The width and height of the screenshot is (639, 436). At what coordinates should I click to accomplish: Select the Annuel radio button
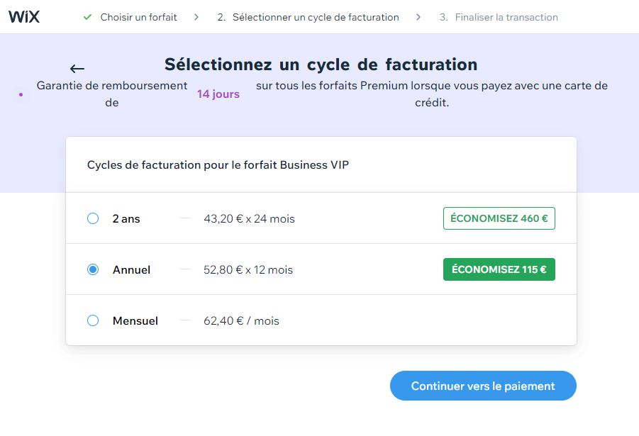93,270
